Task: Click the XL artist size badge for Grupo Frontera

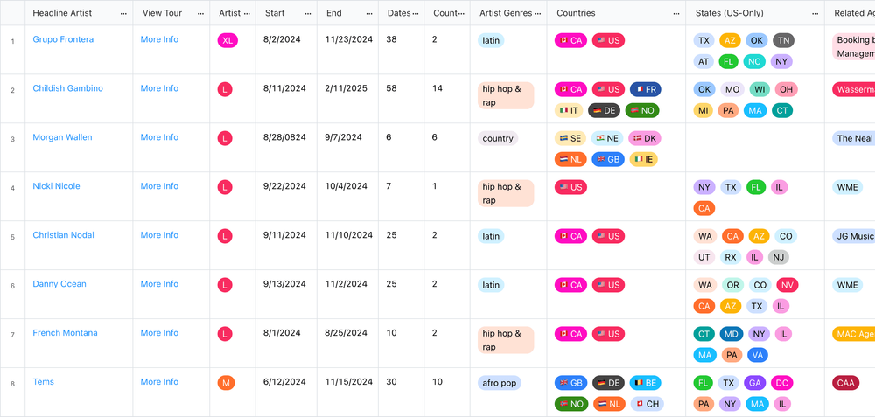Action: (227, 40)
